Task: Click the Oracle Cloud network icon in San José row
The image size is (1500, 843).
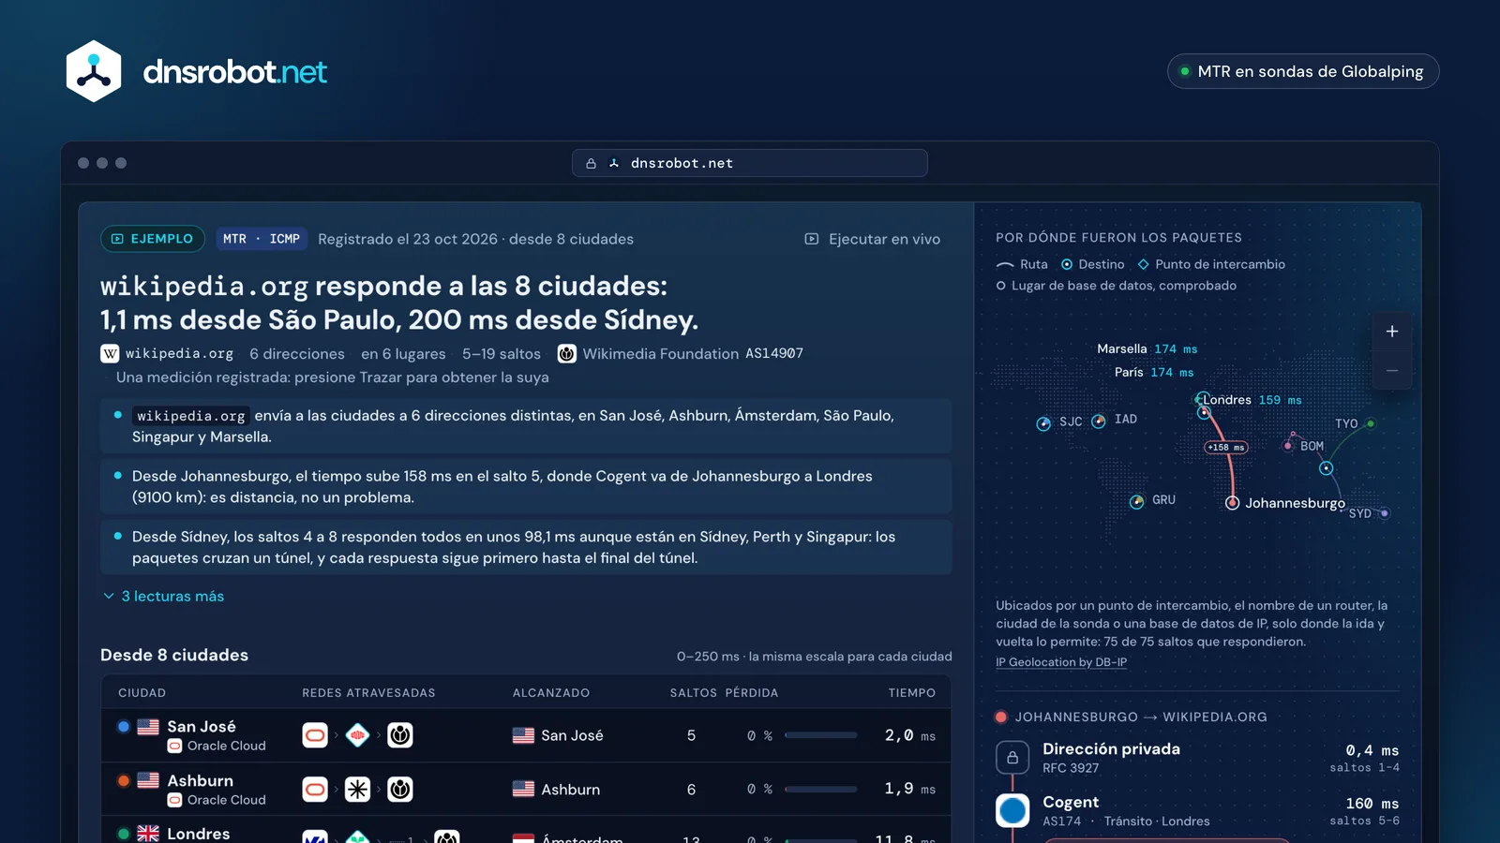Action: 315,735
